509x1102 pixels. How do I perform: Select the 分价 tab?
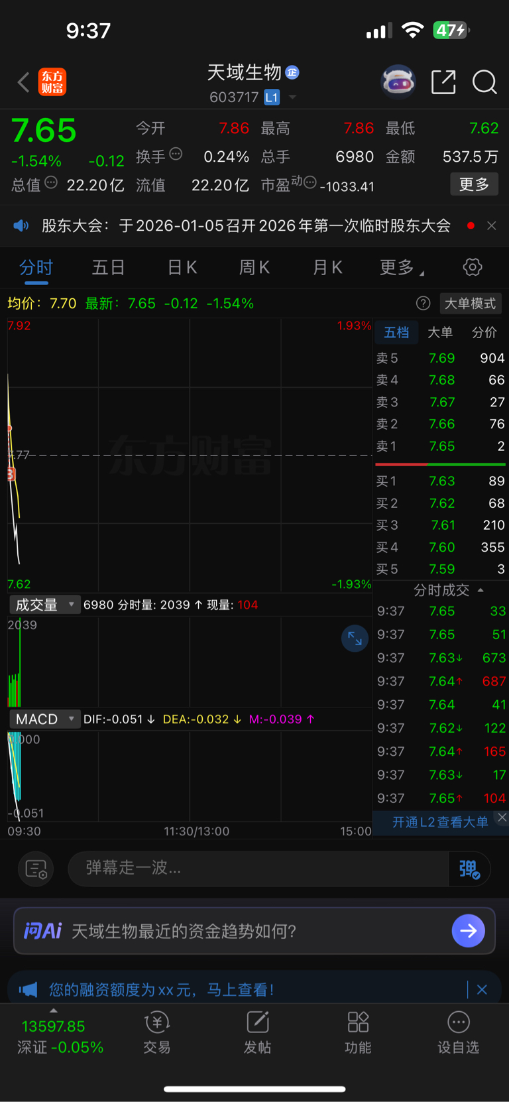484,333
